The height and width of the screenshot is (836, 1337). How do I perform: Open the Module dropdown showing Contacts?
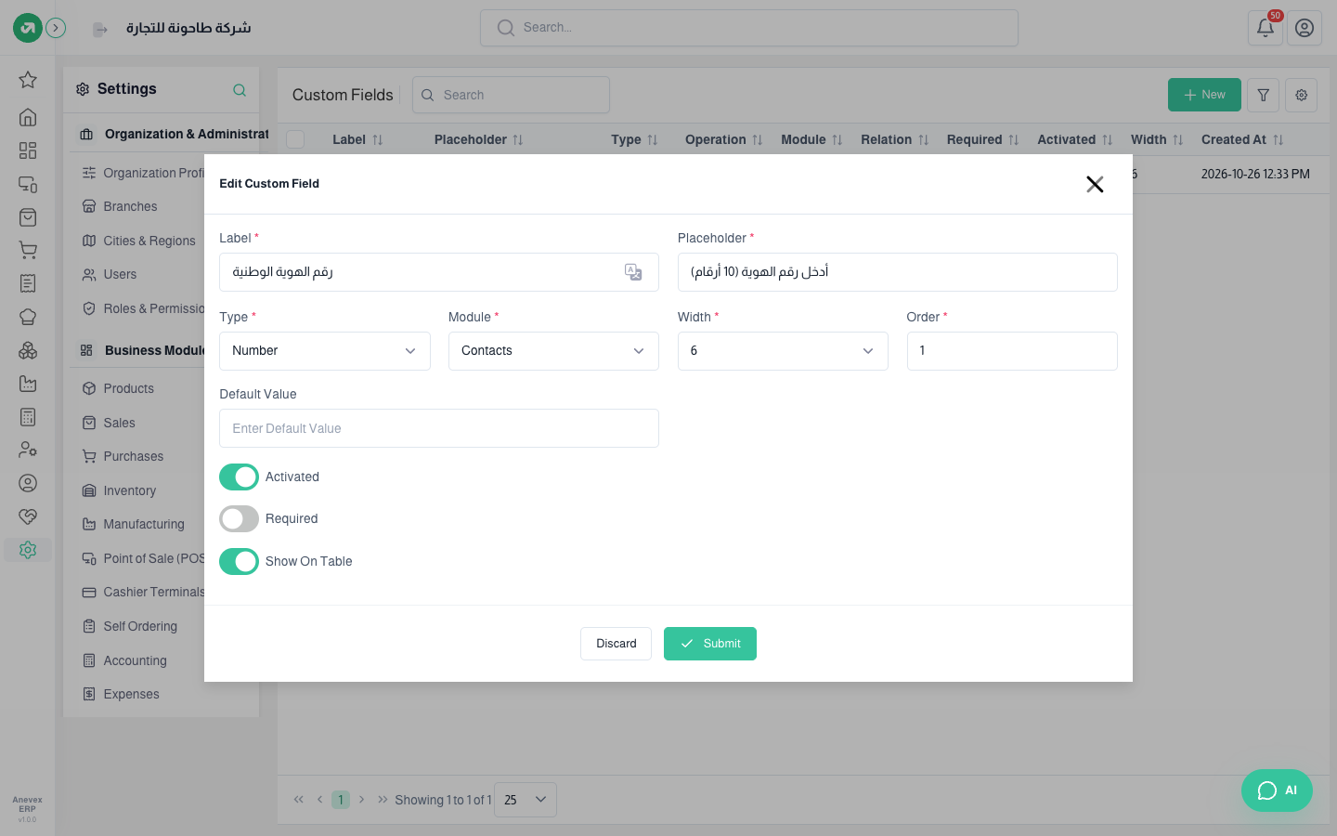coord(553,351)
